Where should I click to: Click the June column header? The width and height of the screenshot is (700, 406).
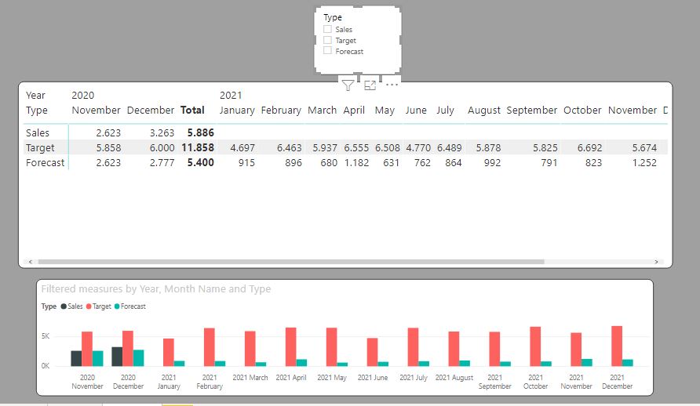[x=416, y=110]
